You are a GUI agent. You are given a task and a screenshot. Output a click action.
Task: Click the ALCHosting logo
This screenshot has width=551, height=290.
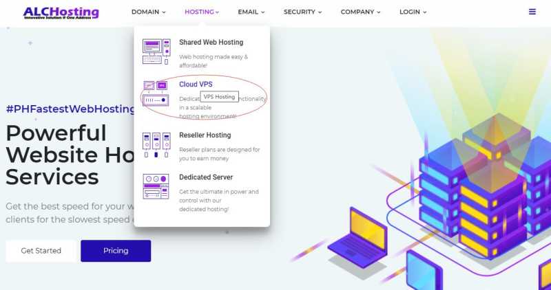pos(61,12)
